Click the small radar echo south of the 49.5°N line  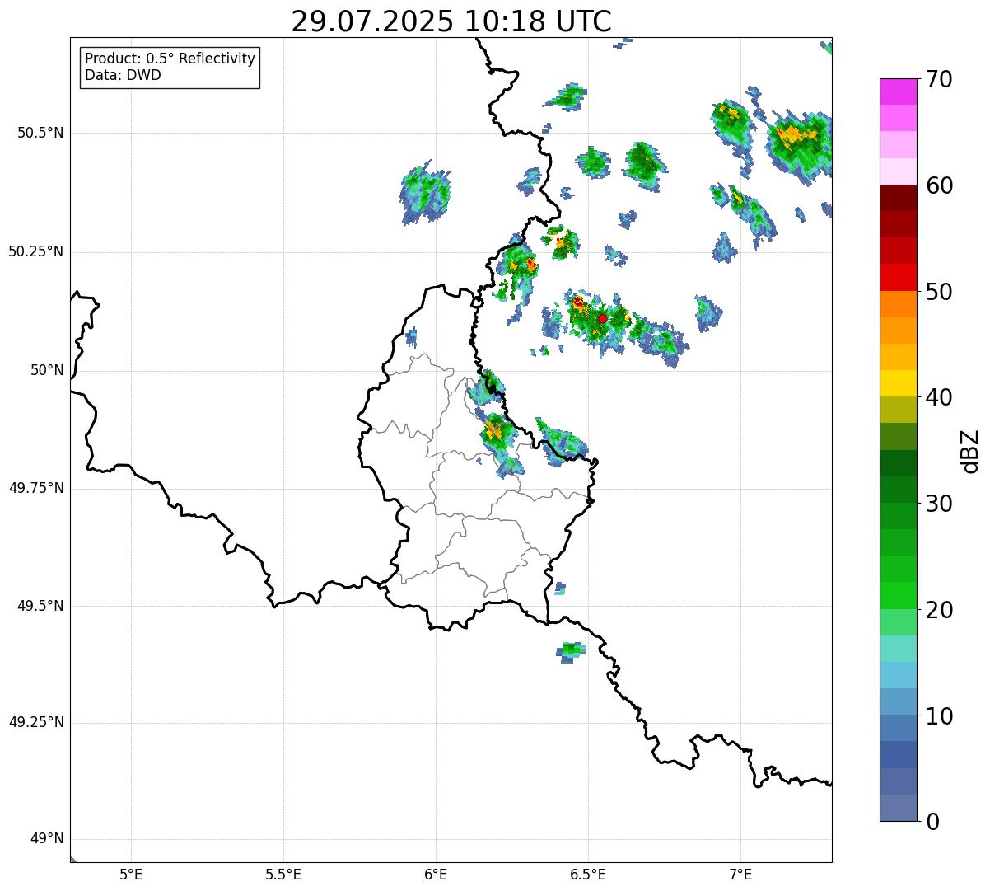[571, 652]
